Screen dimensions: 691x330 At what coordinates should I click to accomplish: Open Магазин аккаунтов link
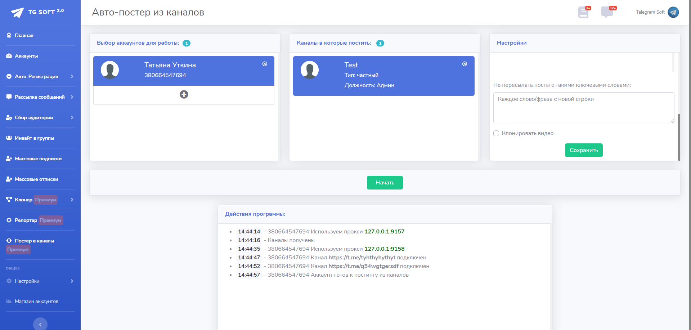pyautogui.click(x=36, y=301)
